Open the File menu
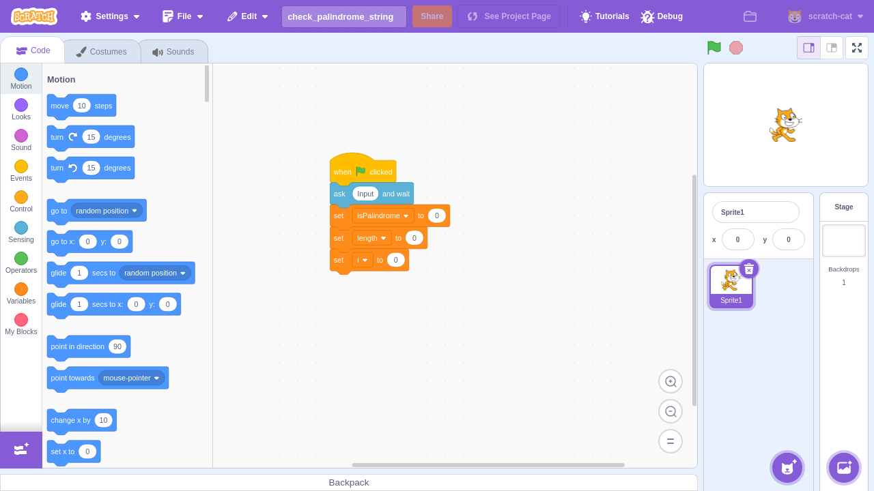The height and width of the screenshot is (491, 874). coord(183,16)
